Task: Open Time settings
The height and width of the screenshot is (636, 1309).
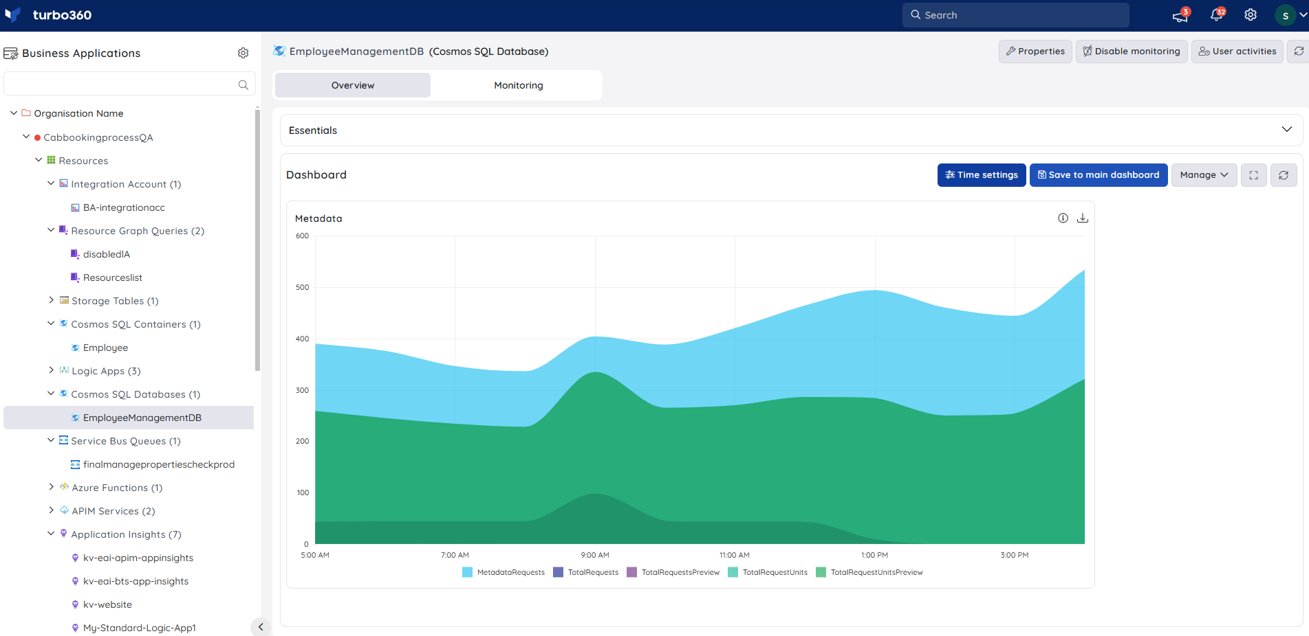Action: pyautogui.click(x=982, y=175)
